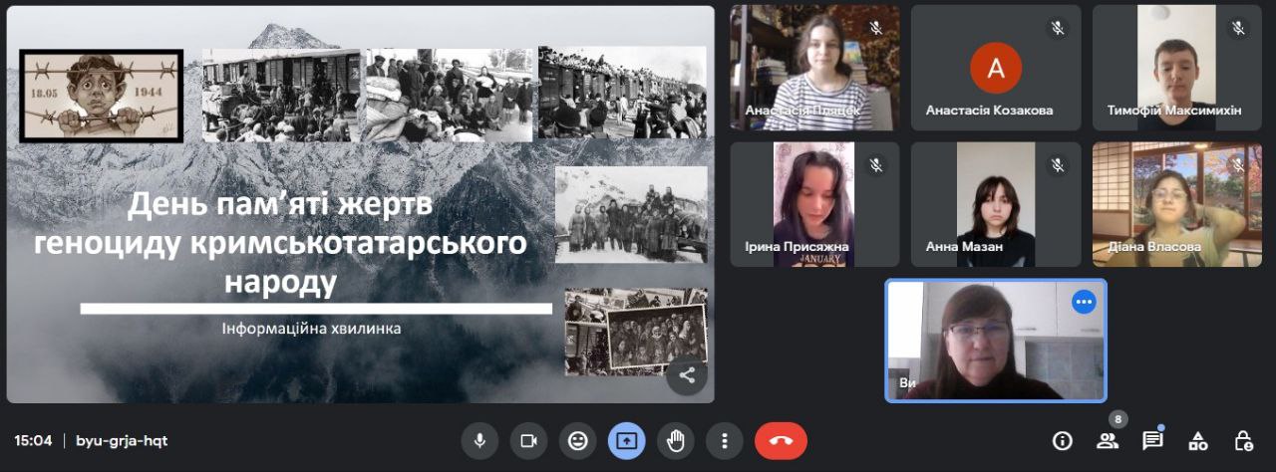Open the chat panel
1276x472 pixels.
pyautogui.click(x=1152, y=440)
